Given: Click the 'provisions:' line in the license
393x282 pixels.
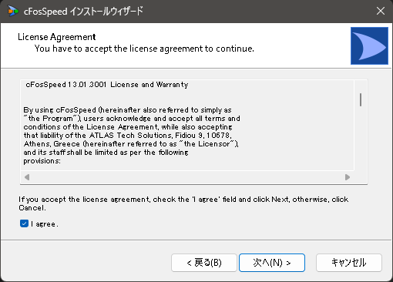Looking at the screenshot, I should pos(42,161).
